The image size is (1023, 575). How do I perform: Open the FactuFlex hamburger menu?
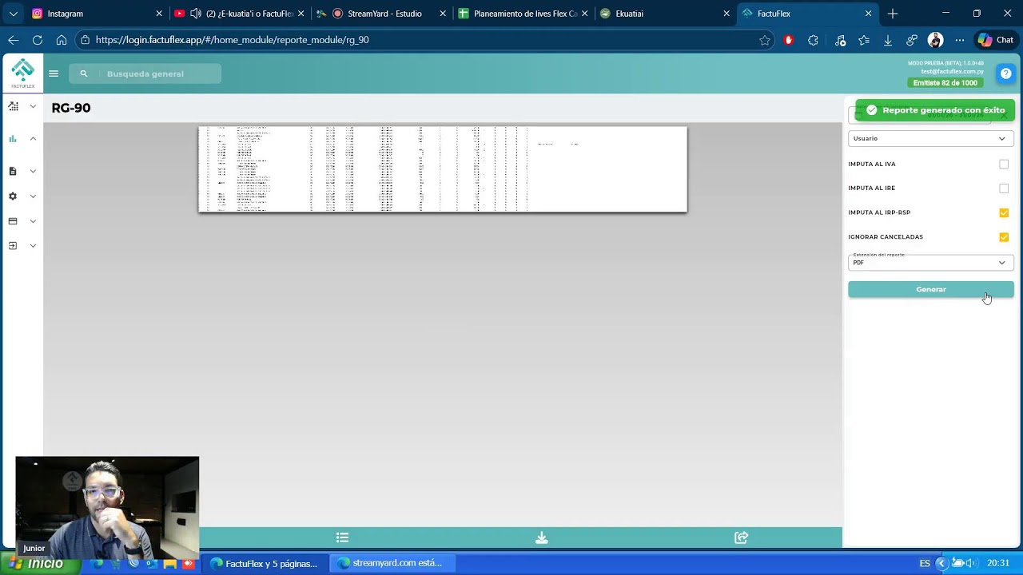[x=54, y=73]
